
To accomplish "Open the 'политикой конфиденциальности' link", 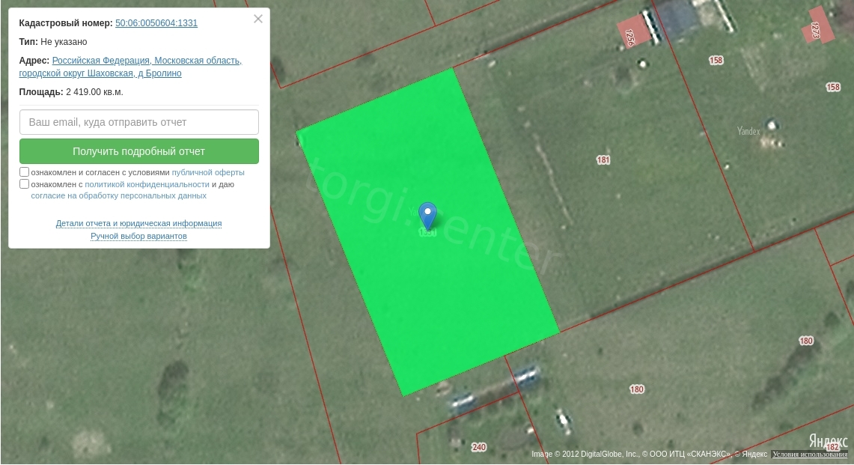I will click(147, 184).
